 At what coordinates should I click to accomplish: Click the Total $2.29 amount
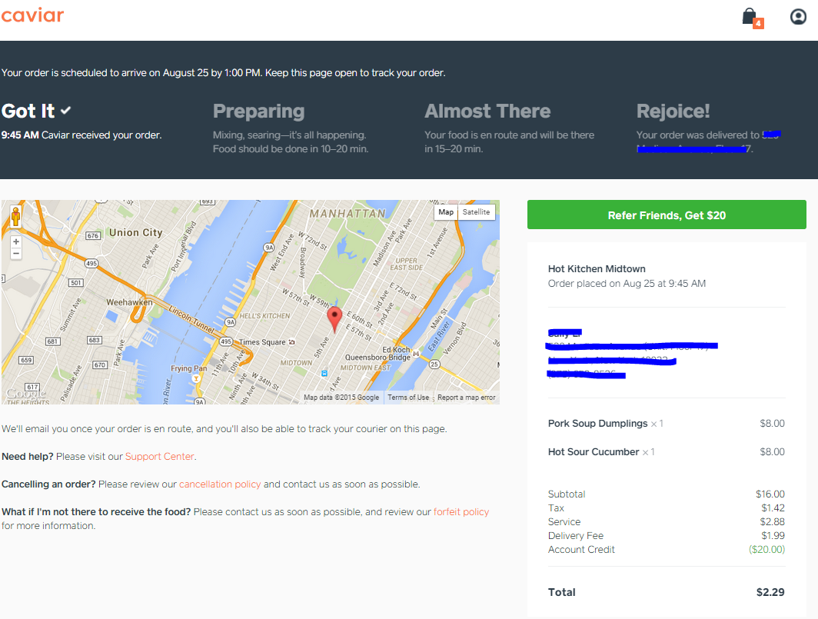[x=770, y=592]
